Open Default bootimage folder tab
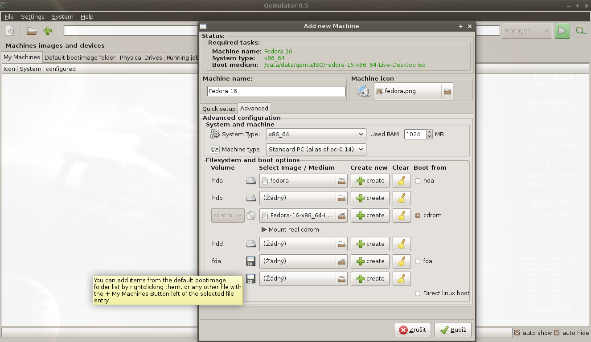 click(80, 58)
